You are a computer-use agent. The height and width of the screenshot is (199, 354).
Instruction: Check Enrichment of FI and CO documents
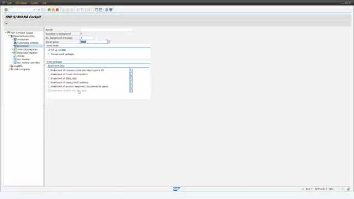tap(49, 75)
